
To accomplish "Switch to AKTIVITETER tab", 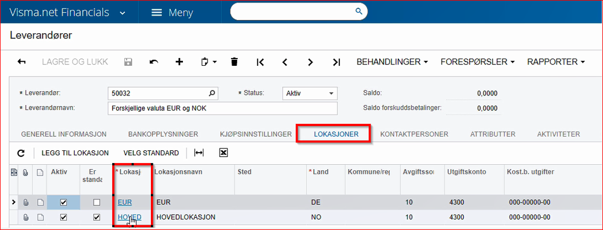I will click(558, 134).
